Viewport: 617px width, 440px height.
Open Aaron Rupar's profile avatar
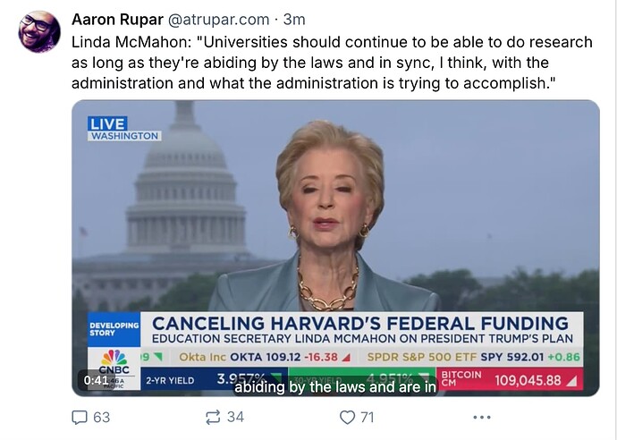39,31
